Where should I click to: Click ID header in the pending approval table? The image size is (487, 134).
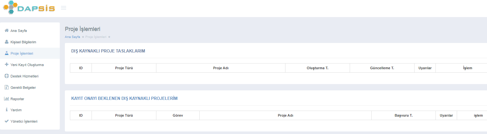[81, 115]
